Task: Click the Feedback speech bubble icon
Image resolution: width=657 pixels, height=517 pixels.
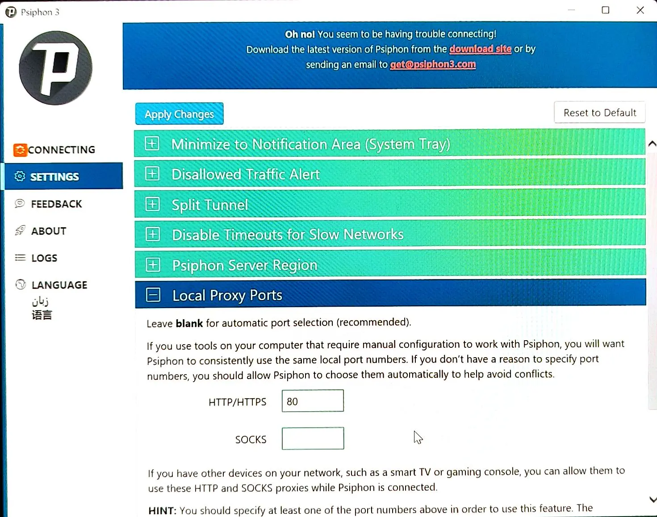Action: [20, 204]
